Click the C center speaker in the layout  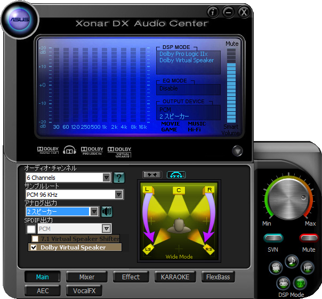pyautogui.click(x=179, y=190)
